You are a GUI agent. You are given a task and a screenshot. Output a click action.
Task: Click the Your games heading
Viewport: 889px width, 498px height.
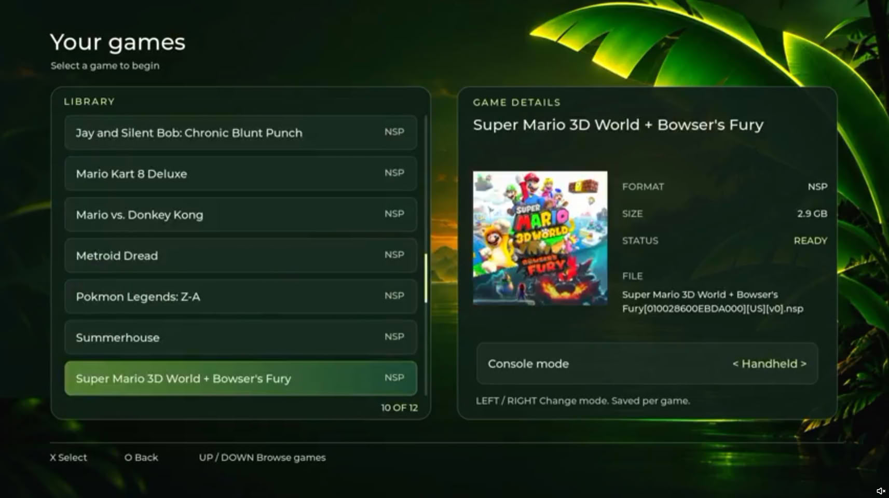pos(118,42)
